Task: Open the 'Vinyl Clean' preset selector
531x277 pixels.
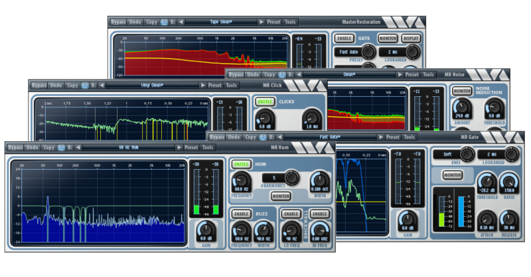Action: pyautogui.click(x=152, y=85)
